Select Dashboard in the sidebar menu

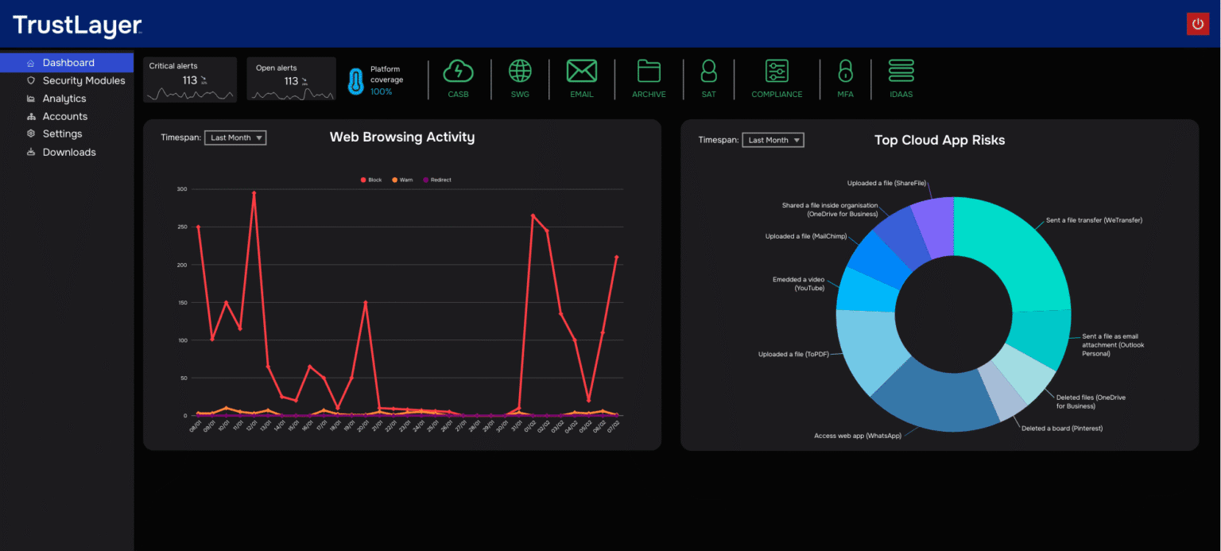tap(67, 63)
